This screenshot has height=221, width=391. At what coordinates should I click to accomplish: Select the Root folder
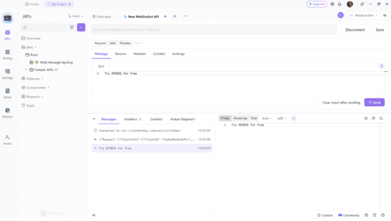(31, 55)
